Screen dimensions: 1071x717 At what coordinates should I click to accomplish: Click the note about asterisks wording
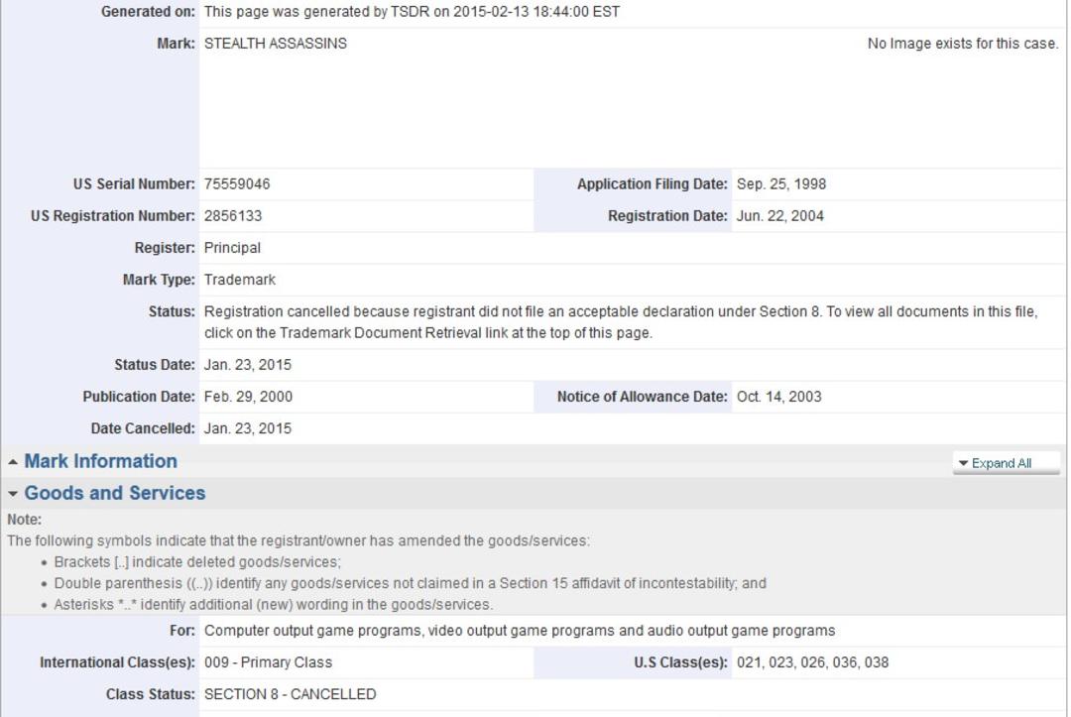click(x=274, y=605)
